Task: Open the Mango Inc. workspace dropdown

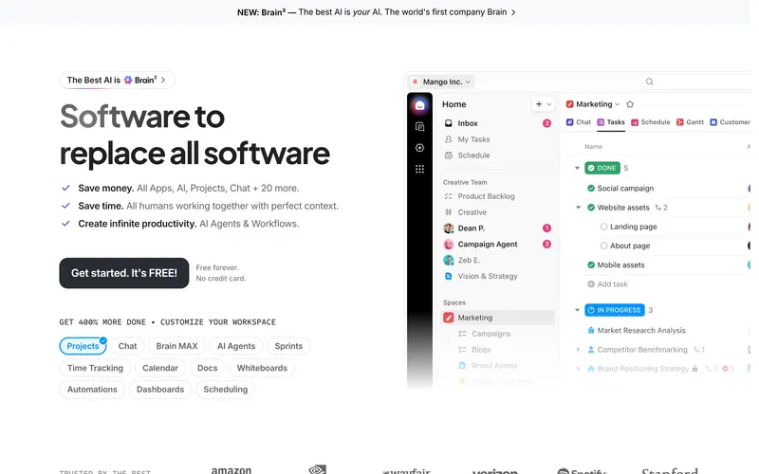Action: tap(441, 82)
